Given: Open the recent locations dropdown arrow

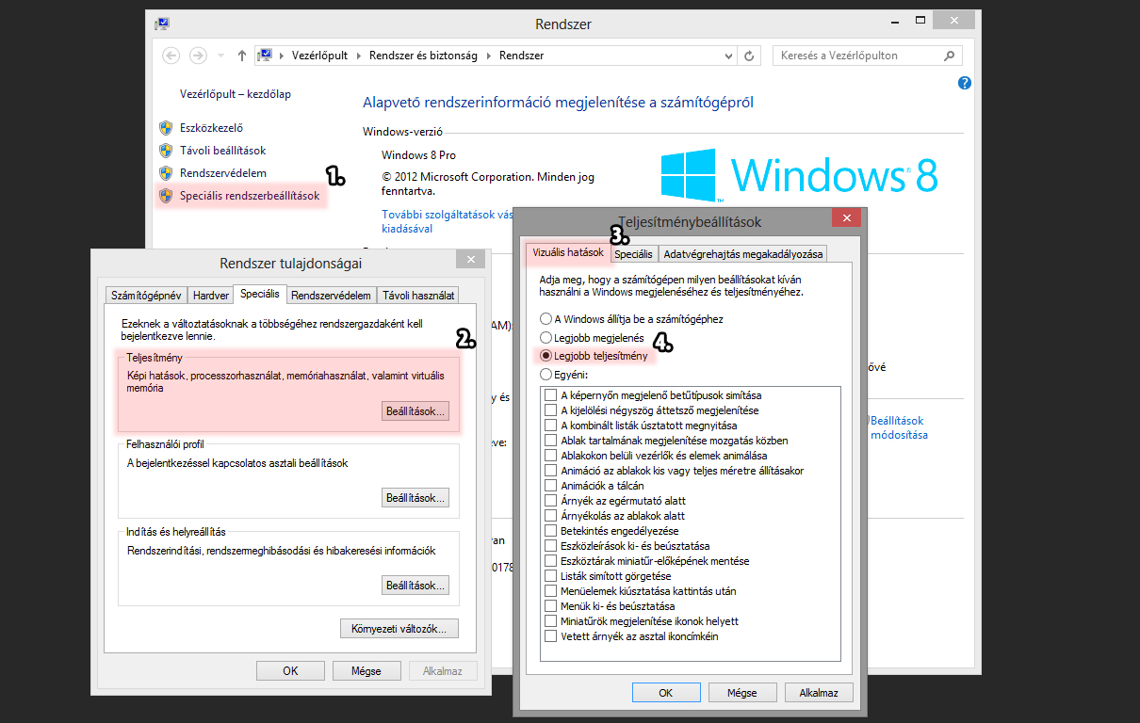Looking at the screenshot, I should [220, 56].
